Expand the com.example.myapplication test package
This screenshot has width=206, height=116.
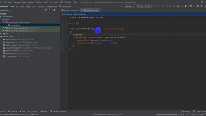click(x=4, y=31)
